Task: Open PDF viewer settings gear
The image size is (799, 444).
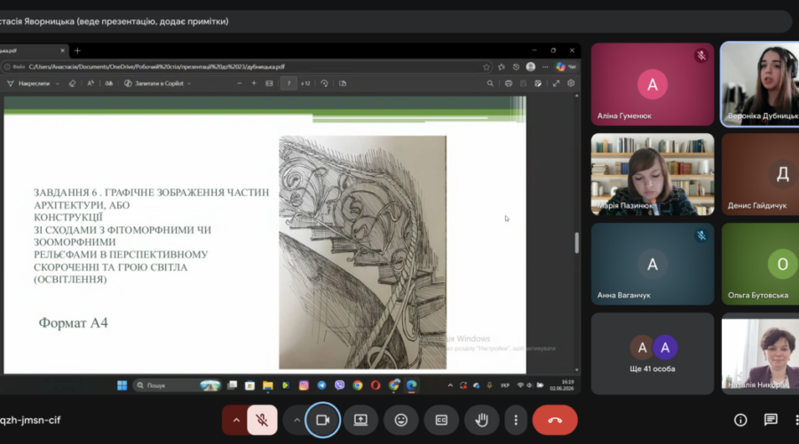Action: click(x=571, y=83)
